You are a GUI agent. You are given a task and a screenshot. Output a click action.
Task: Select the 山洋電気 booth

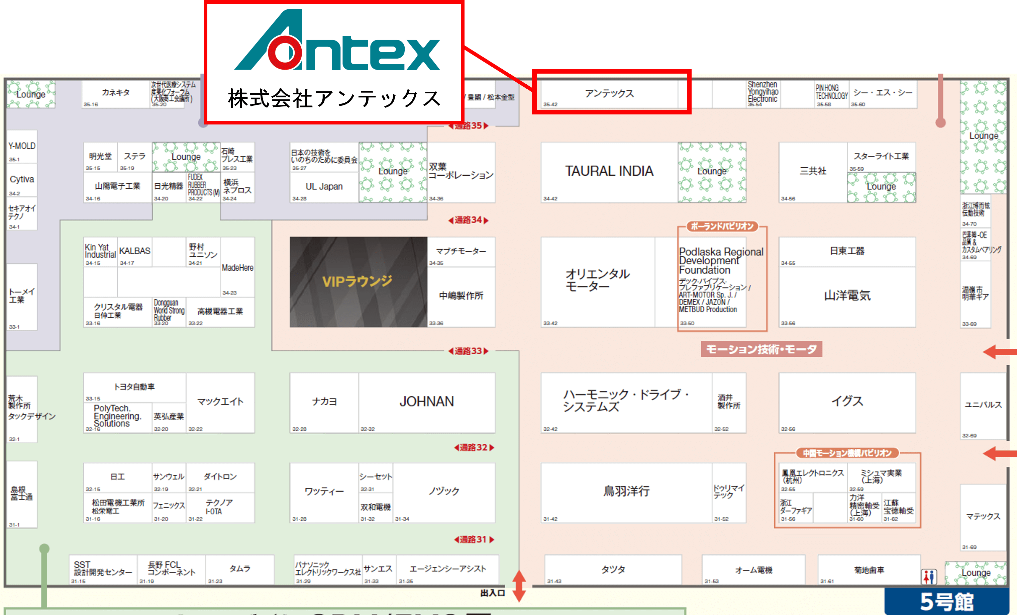pos(847,296)
